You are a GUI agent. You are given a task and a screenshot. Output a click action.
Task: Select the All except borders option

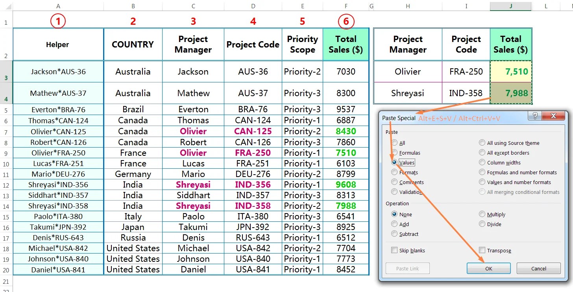(482, 152)
